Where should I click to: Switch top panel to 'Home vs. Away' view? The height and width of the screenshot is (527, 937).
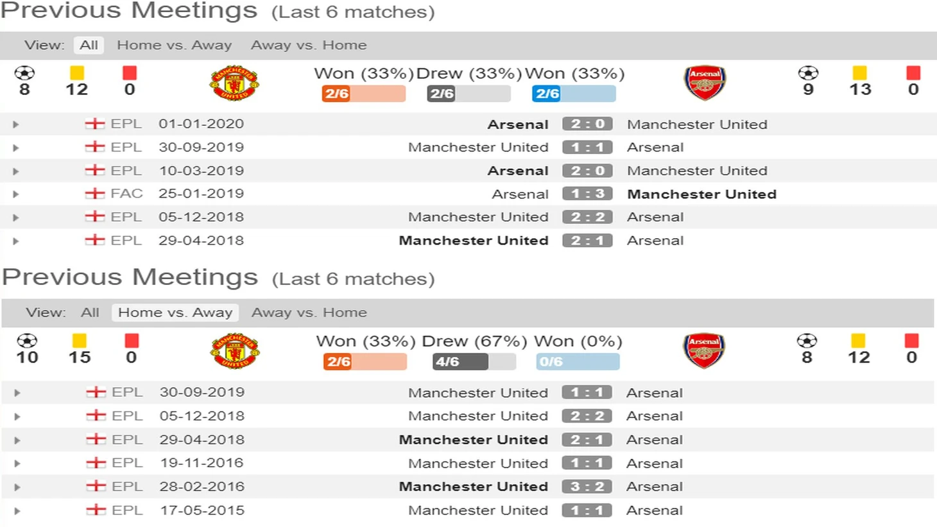[x=174, y=45]
